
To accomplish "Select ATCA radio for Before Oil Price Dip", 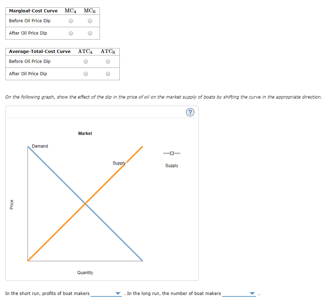I will tap(85, 61).
